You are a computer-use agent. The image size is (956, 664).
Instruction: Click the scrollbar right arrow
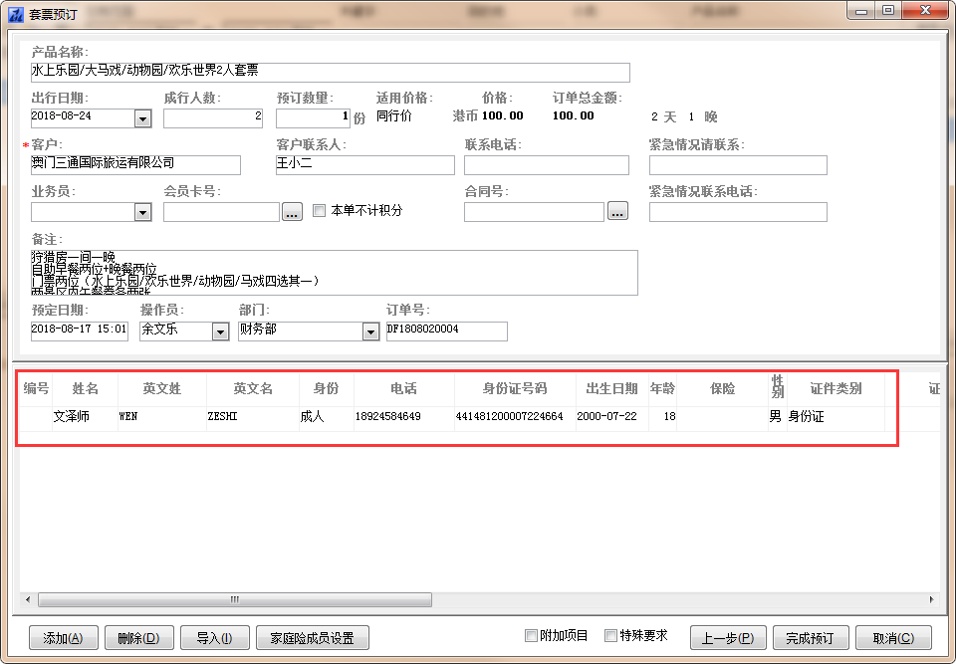(931, 600)
